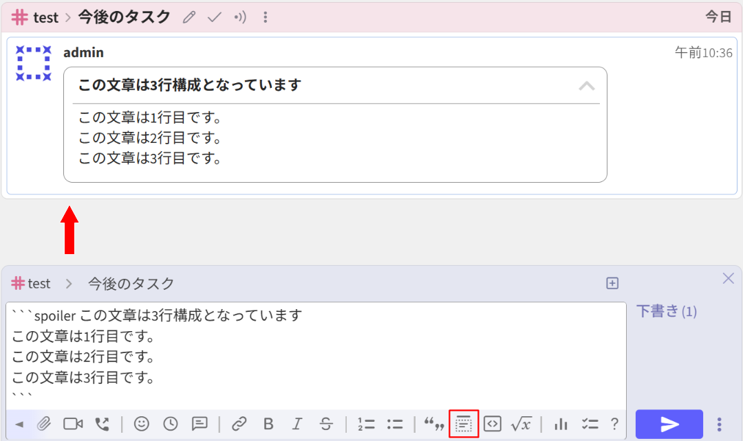Toggle bold formatting
The height and width of the screenshot is (441, 743).
tap(268, 424)
